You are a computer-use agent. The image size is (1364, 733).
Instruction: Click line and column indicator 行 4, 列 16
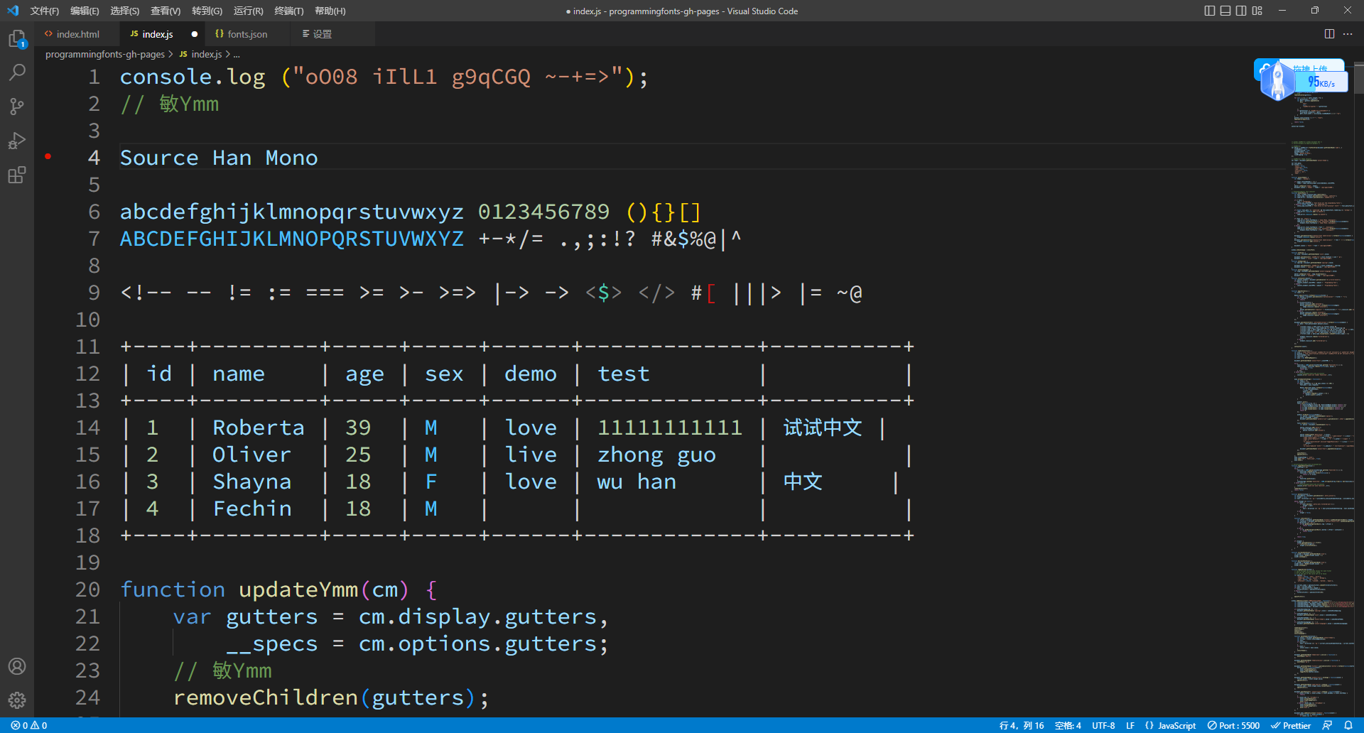[x=1022, y=725]
